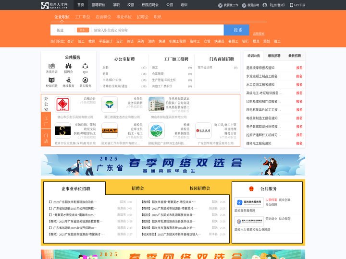
Task: Click 报名 for 足部按摩师报名通知
Action: (x=299, y=68)
